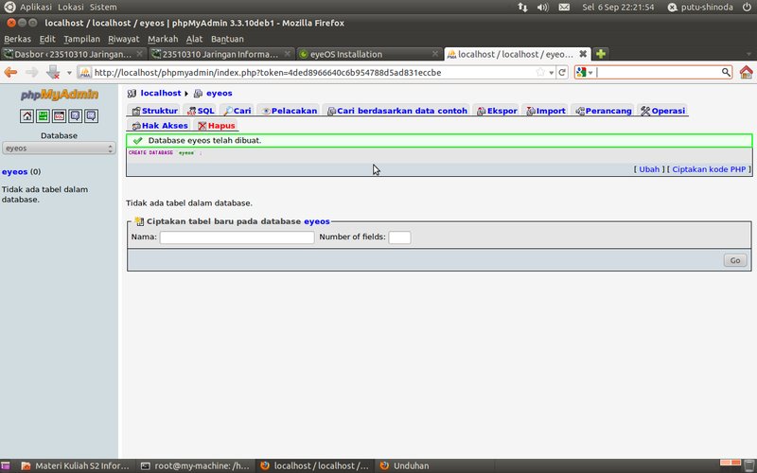
Task: Open the Lokasi system menu
Action: point(70,8)
